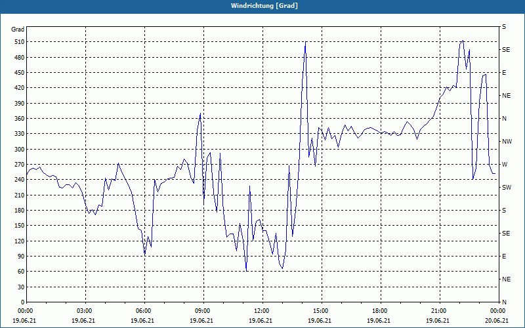525x328 pixels.
Task: Click the NE compass label beside 390 gridline
Action: (506, 96)
